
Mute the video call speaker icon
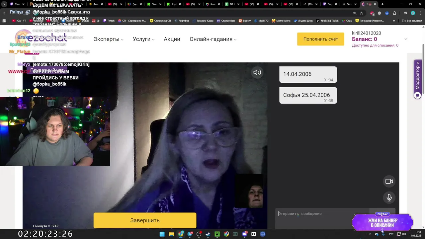[257, 72]
